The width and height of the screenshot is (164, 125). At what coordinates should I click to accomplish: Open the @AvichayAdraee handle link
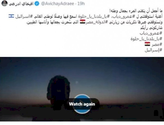[57, 4]
